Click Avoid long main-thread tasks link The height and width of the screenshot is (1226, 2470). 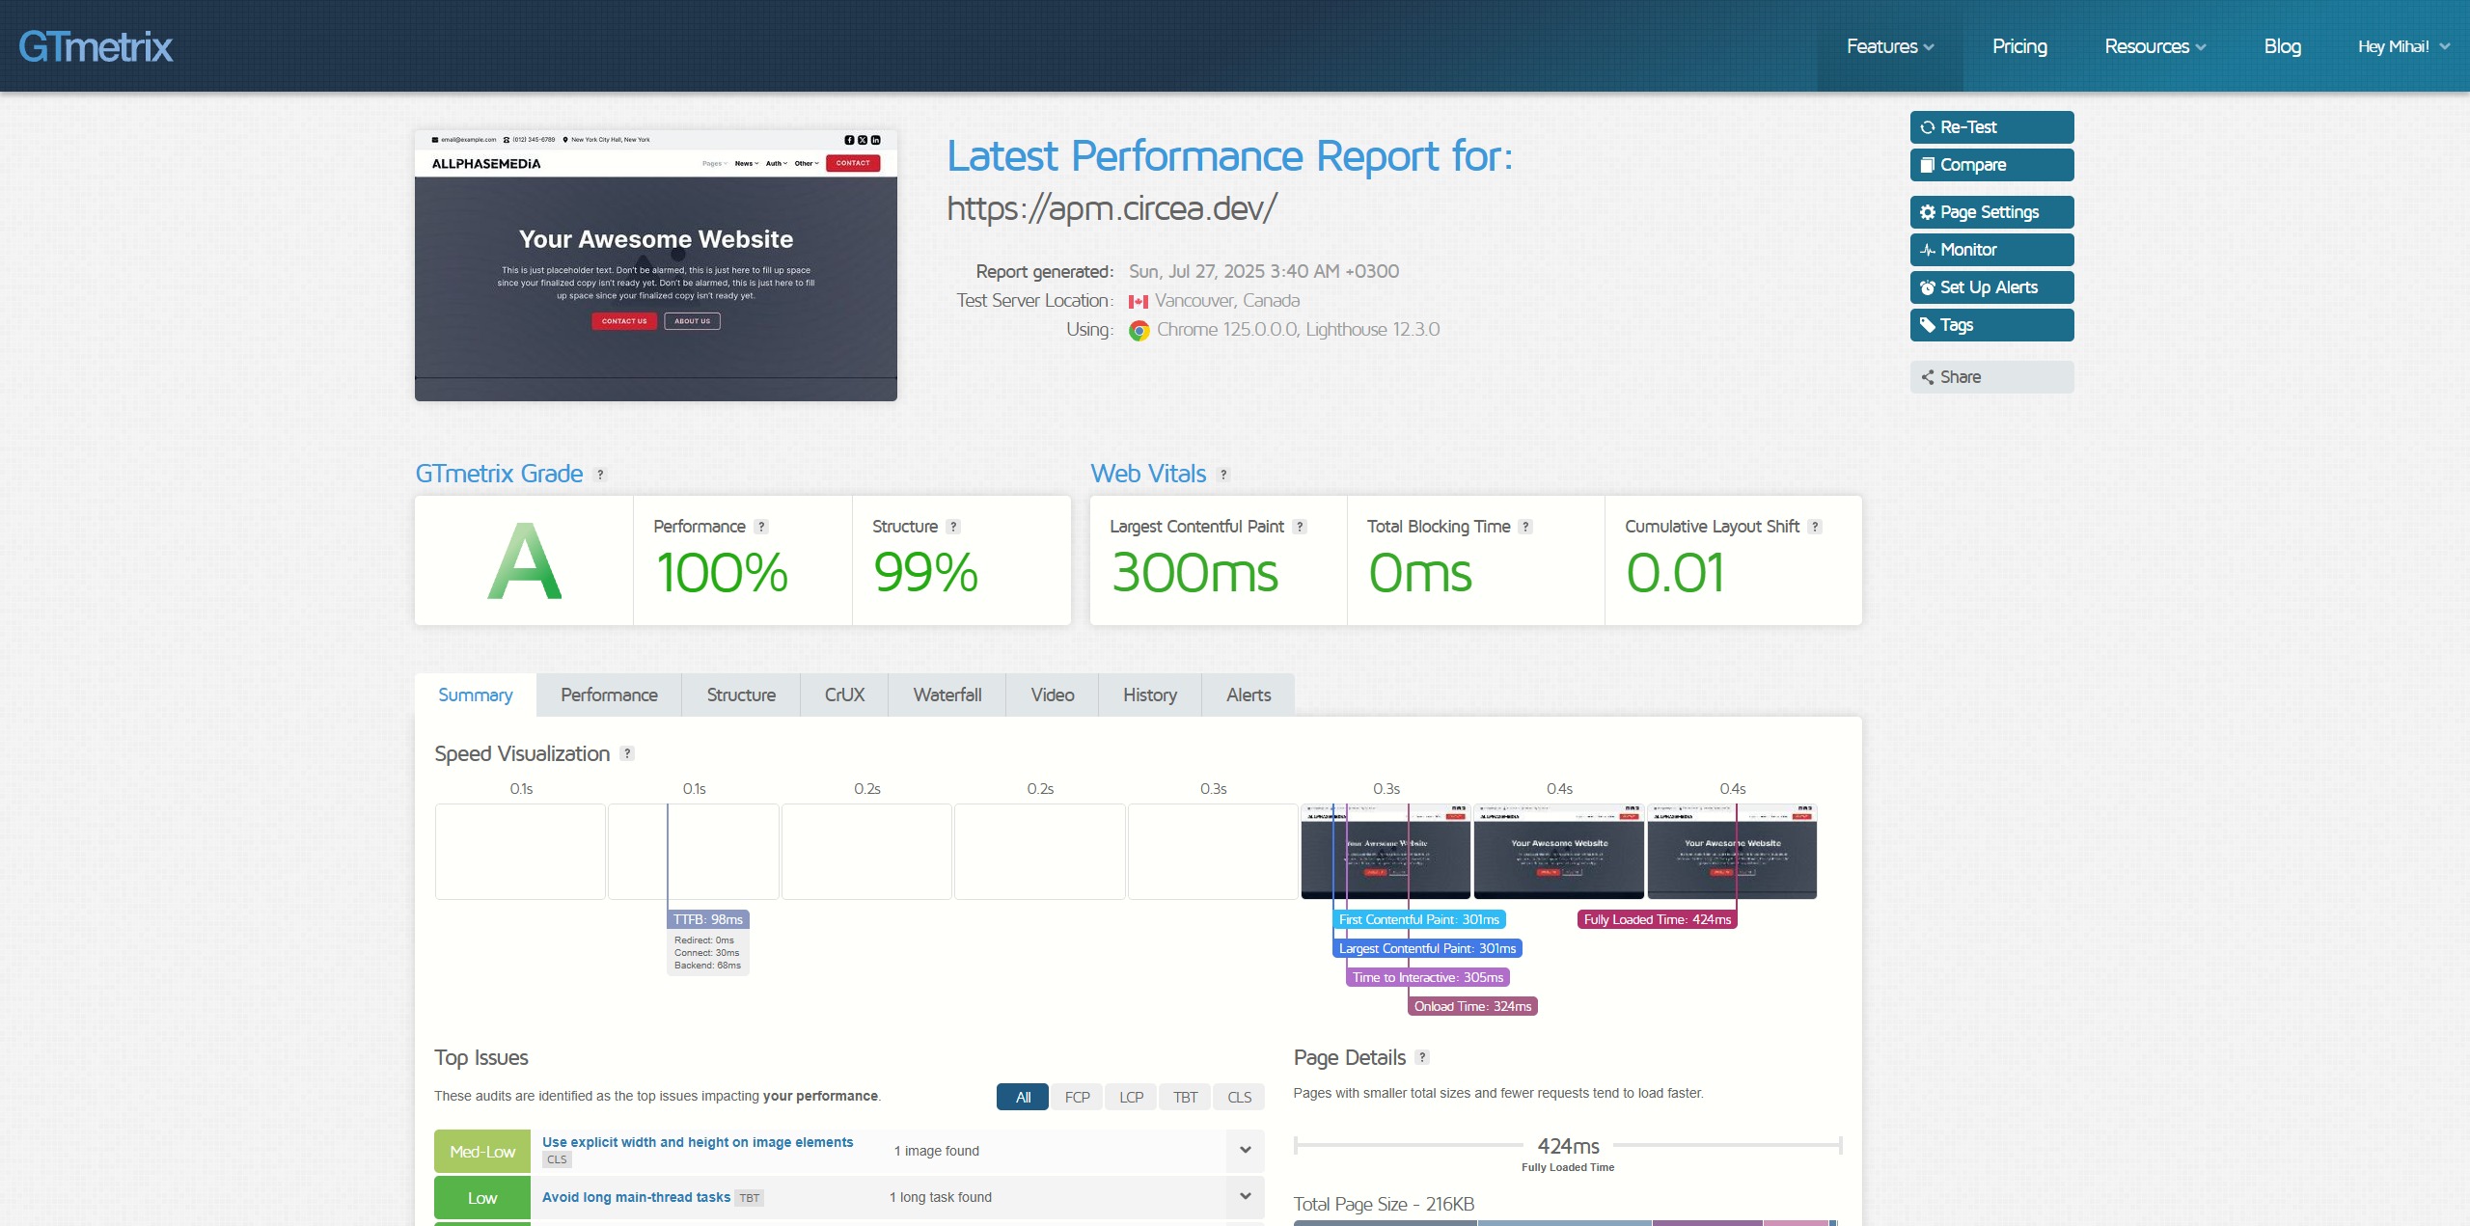(636, 1197)
